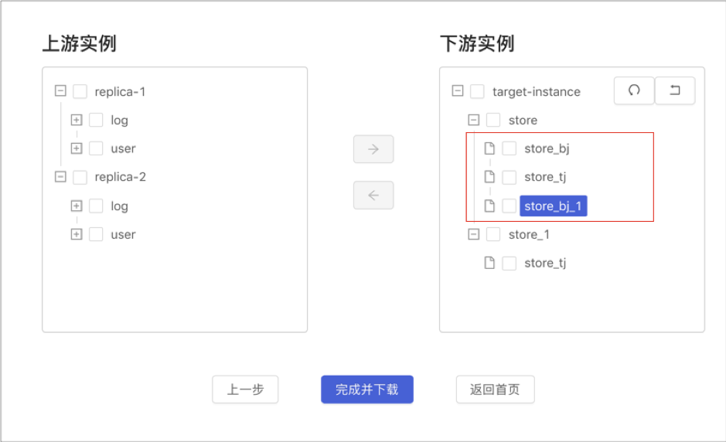726x442 pixels.
Task: Click the file icon next to store_bj
Action: pyautogui.click(x=489, y=148)
